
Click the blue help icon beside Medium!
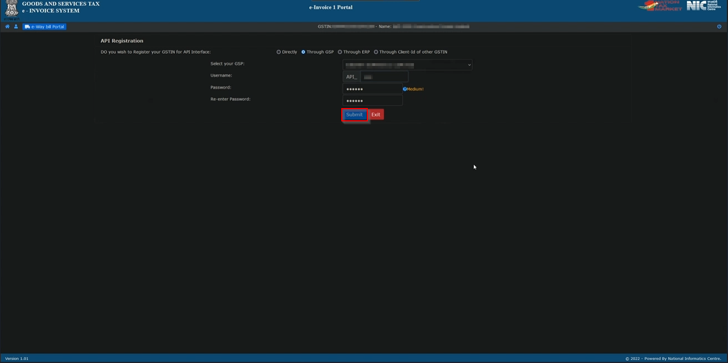coord(405,89)
